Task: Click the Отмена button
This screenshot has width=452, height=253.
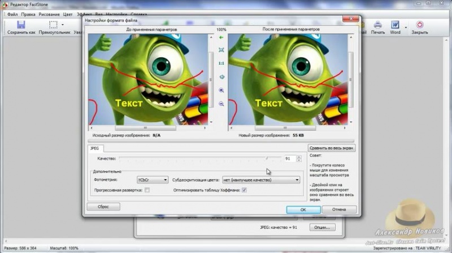Action: pyautogui.click(x=339, y=209)
